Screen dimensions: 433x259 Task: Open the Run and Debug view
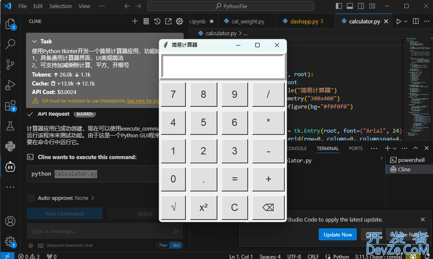coord(10,85)
